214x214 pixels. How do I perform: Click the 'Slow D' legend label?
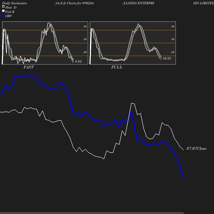(x=11, y=7)
